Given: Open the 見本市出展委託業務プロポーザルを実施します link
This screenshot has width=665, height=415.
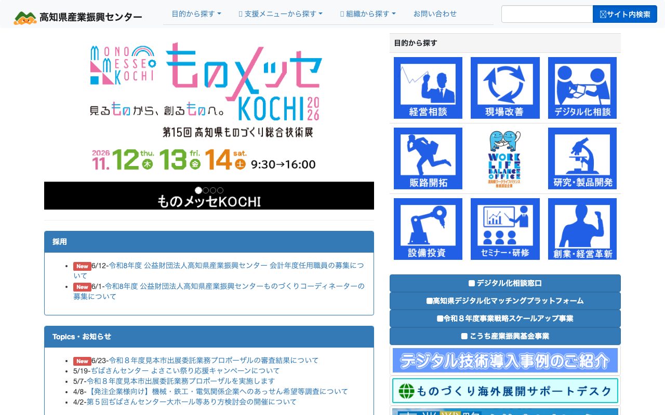Looking at the screenshot, I should [181, 381].
